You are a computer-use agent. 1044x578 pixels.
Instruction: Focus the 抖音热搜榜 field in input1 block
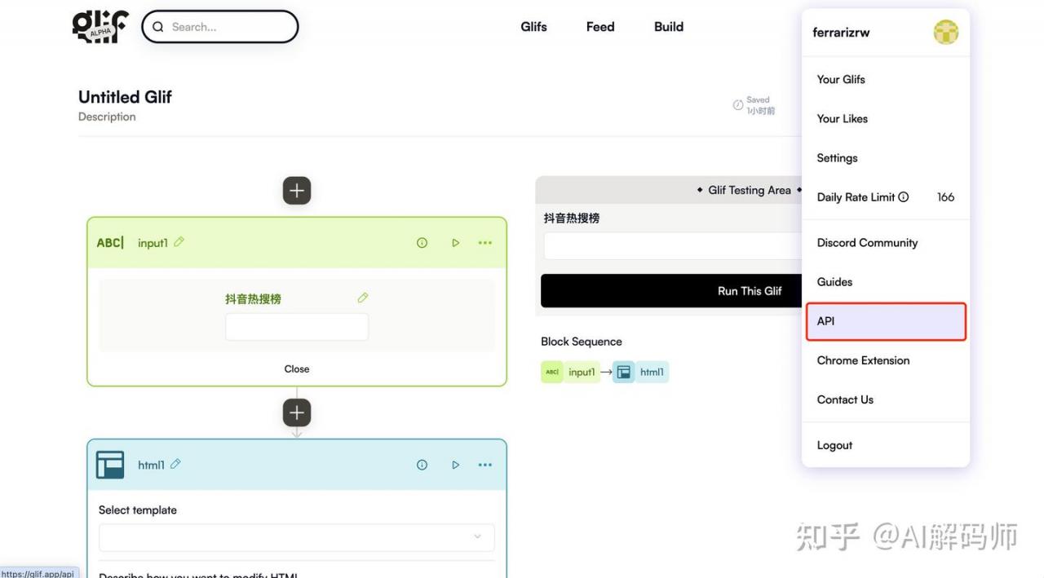[297, 327]
